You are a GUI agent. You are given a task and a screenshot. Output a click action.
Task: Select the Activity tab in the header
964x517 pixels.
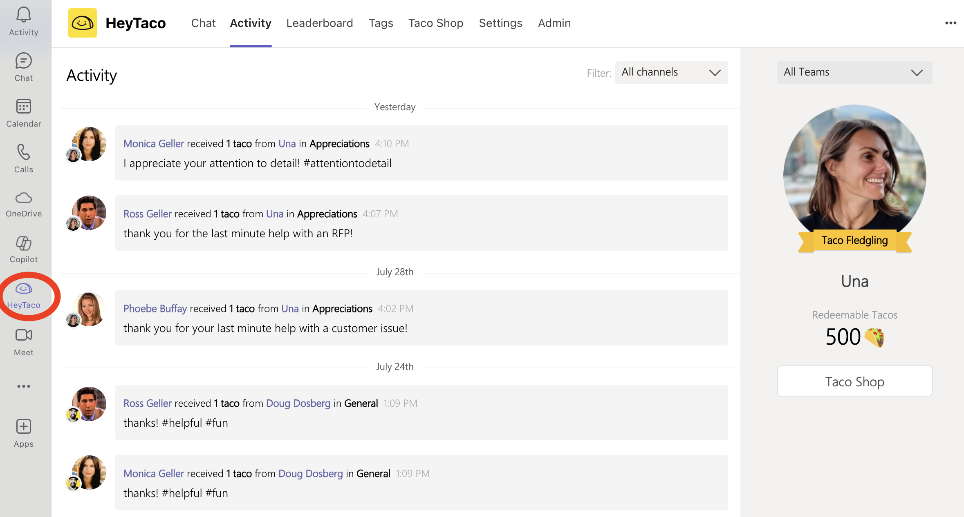251,23
